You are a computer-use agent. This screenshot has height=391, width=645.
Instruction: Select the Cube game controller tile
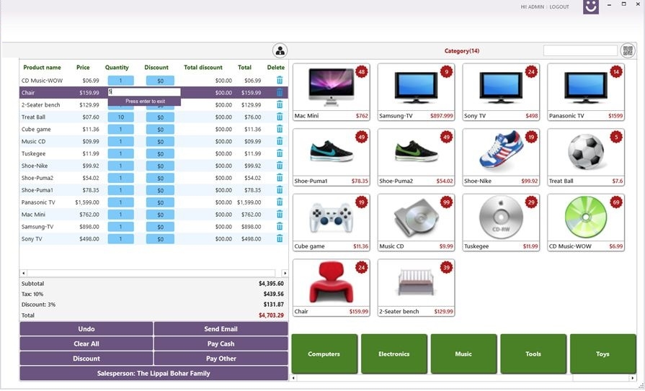coord(331,223)
